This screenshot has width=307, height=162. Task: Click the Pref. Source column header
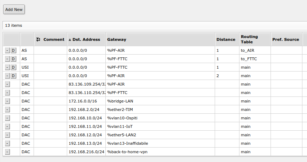coord(286,39)
